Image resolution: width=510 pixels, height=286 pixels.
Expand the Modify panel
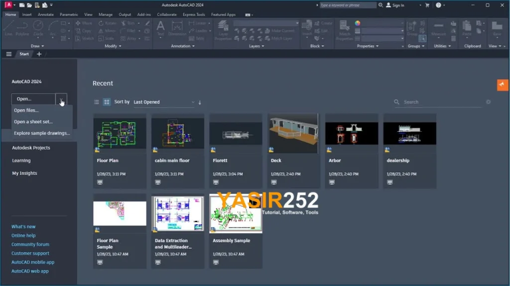click(x=113, y=46)
